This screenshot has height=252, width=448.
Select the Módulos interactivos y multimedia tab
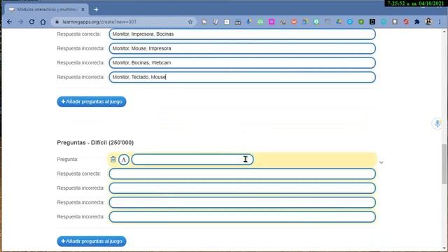(47, 9)
